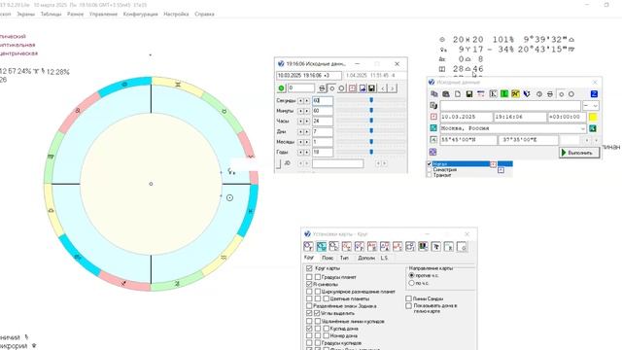Click the camera icon in Исходные данные toolbar

click(x=446, y=94)
